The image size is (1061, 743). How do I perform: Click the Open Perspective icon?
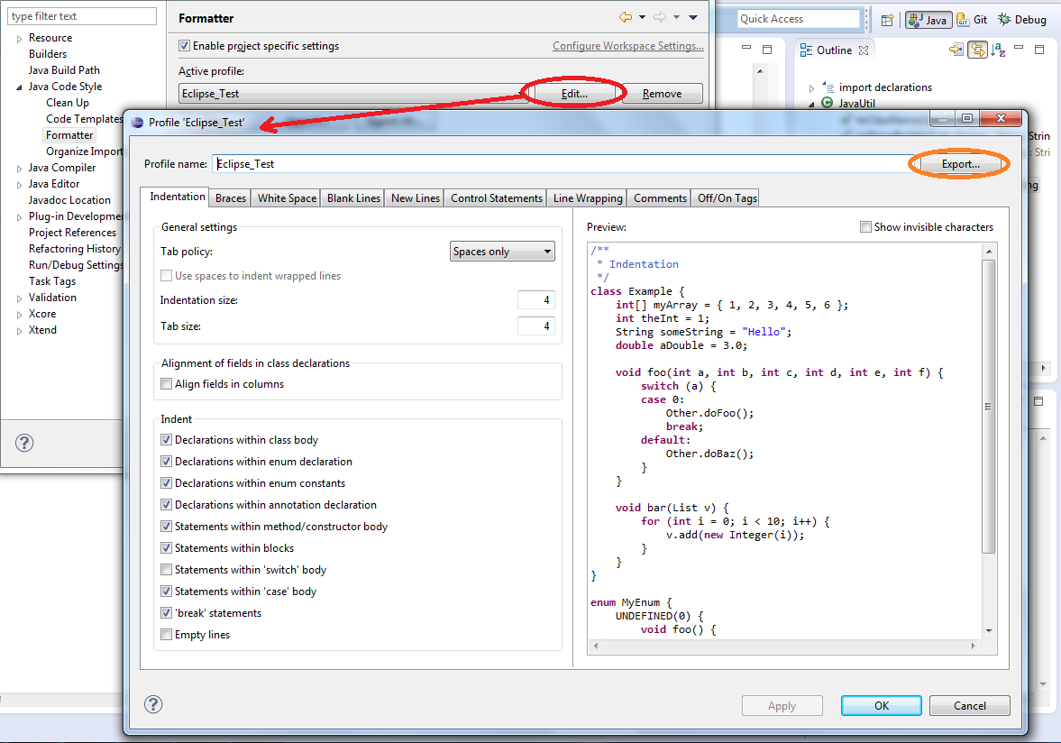pyautogui.click(x=887, y=20)
